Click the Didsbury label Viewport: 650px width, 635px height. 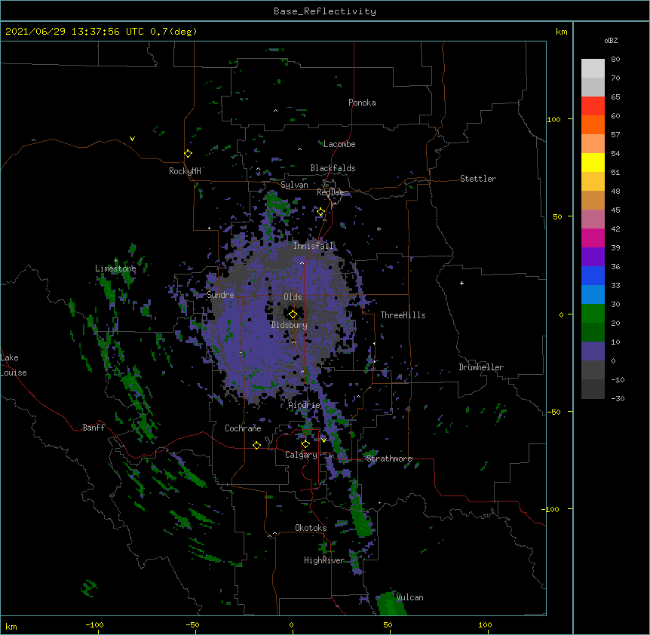(290, 325)
